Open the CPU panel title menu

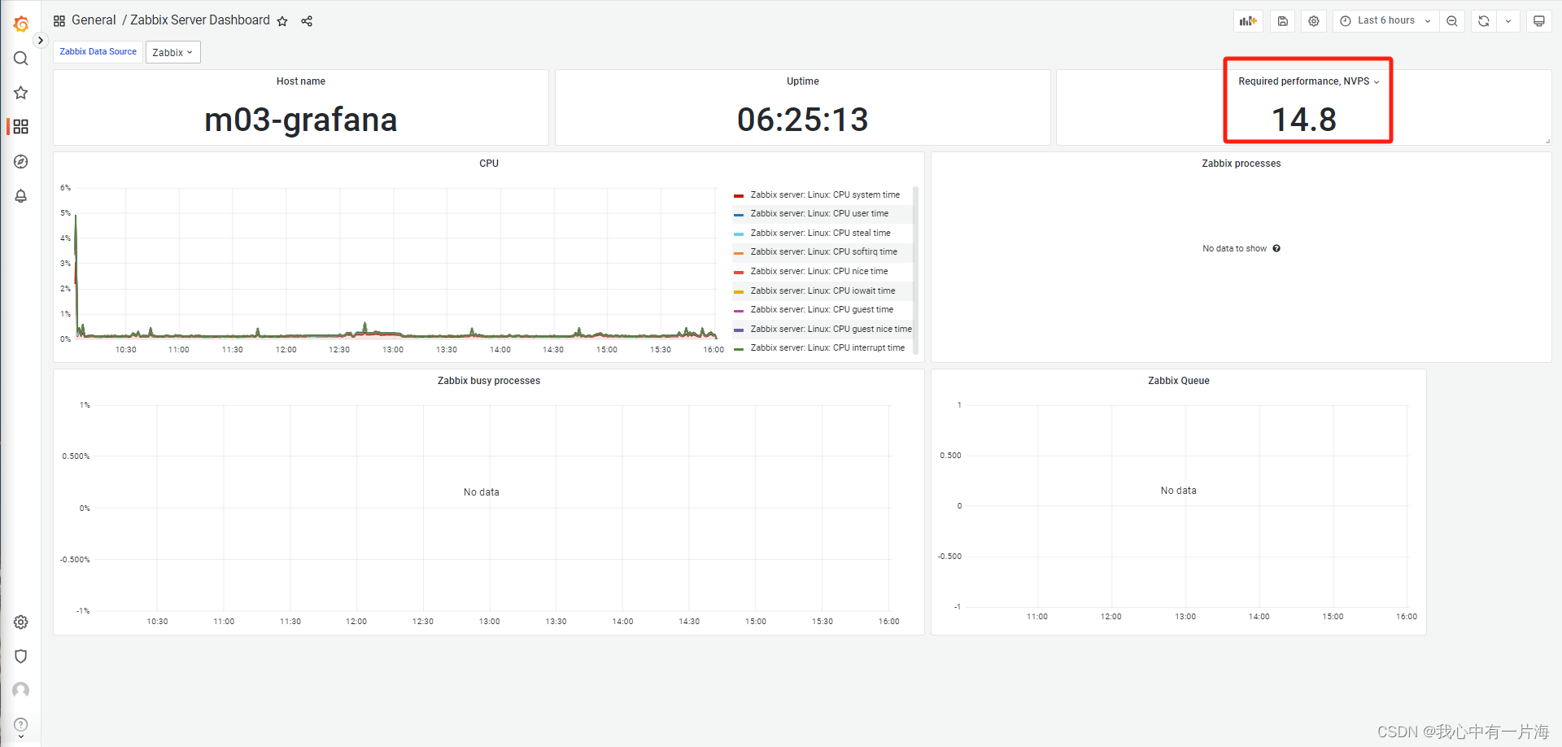tap(489, 164)
